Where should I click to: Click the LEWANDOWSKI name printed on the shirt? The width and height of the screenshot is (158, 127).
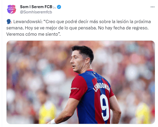point(101,87)
